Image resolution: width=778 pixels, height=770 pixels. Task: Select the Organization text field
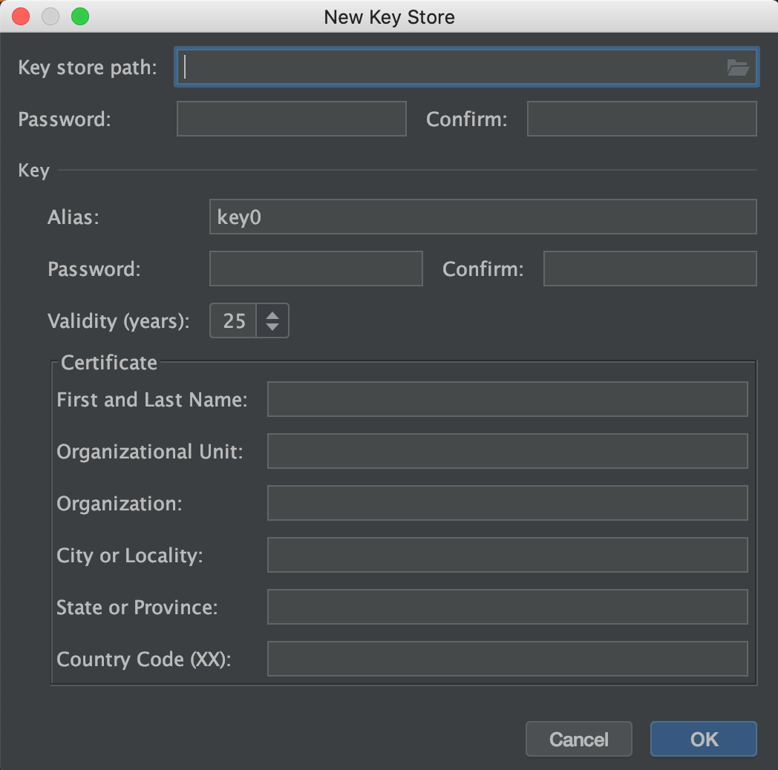507,504
